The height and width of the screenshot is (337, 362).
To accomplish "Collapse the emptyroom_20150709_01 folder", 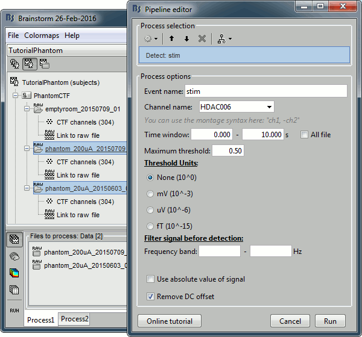I will click(26, 109).
